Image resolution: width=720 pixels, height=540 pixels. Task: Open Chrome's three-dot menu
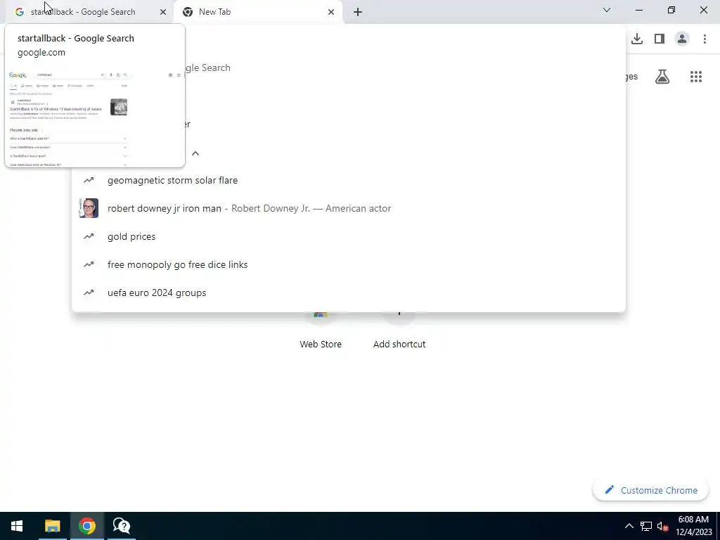[705, 39]
